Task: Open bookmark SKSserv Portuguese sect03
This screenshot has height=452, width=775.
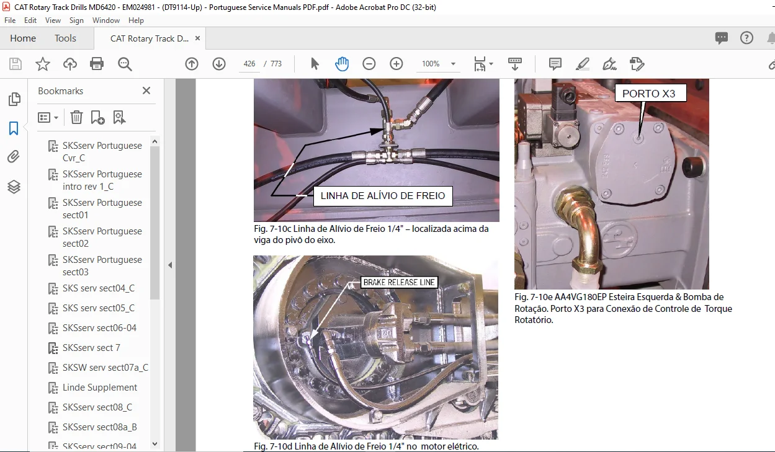Action: 102,266
